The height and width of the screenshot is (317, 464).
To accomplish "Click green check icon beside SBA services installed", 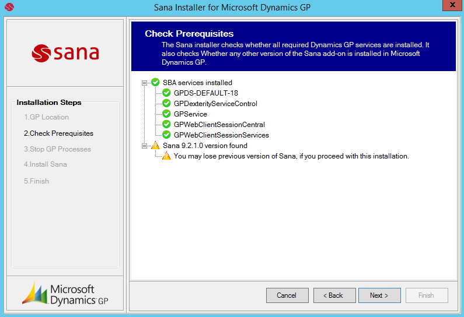I will [155, 82].
